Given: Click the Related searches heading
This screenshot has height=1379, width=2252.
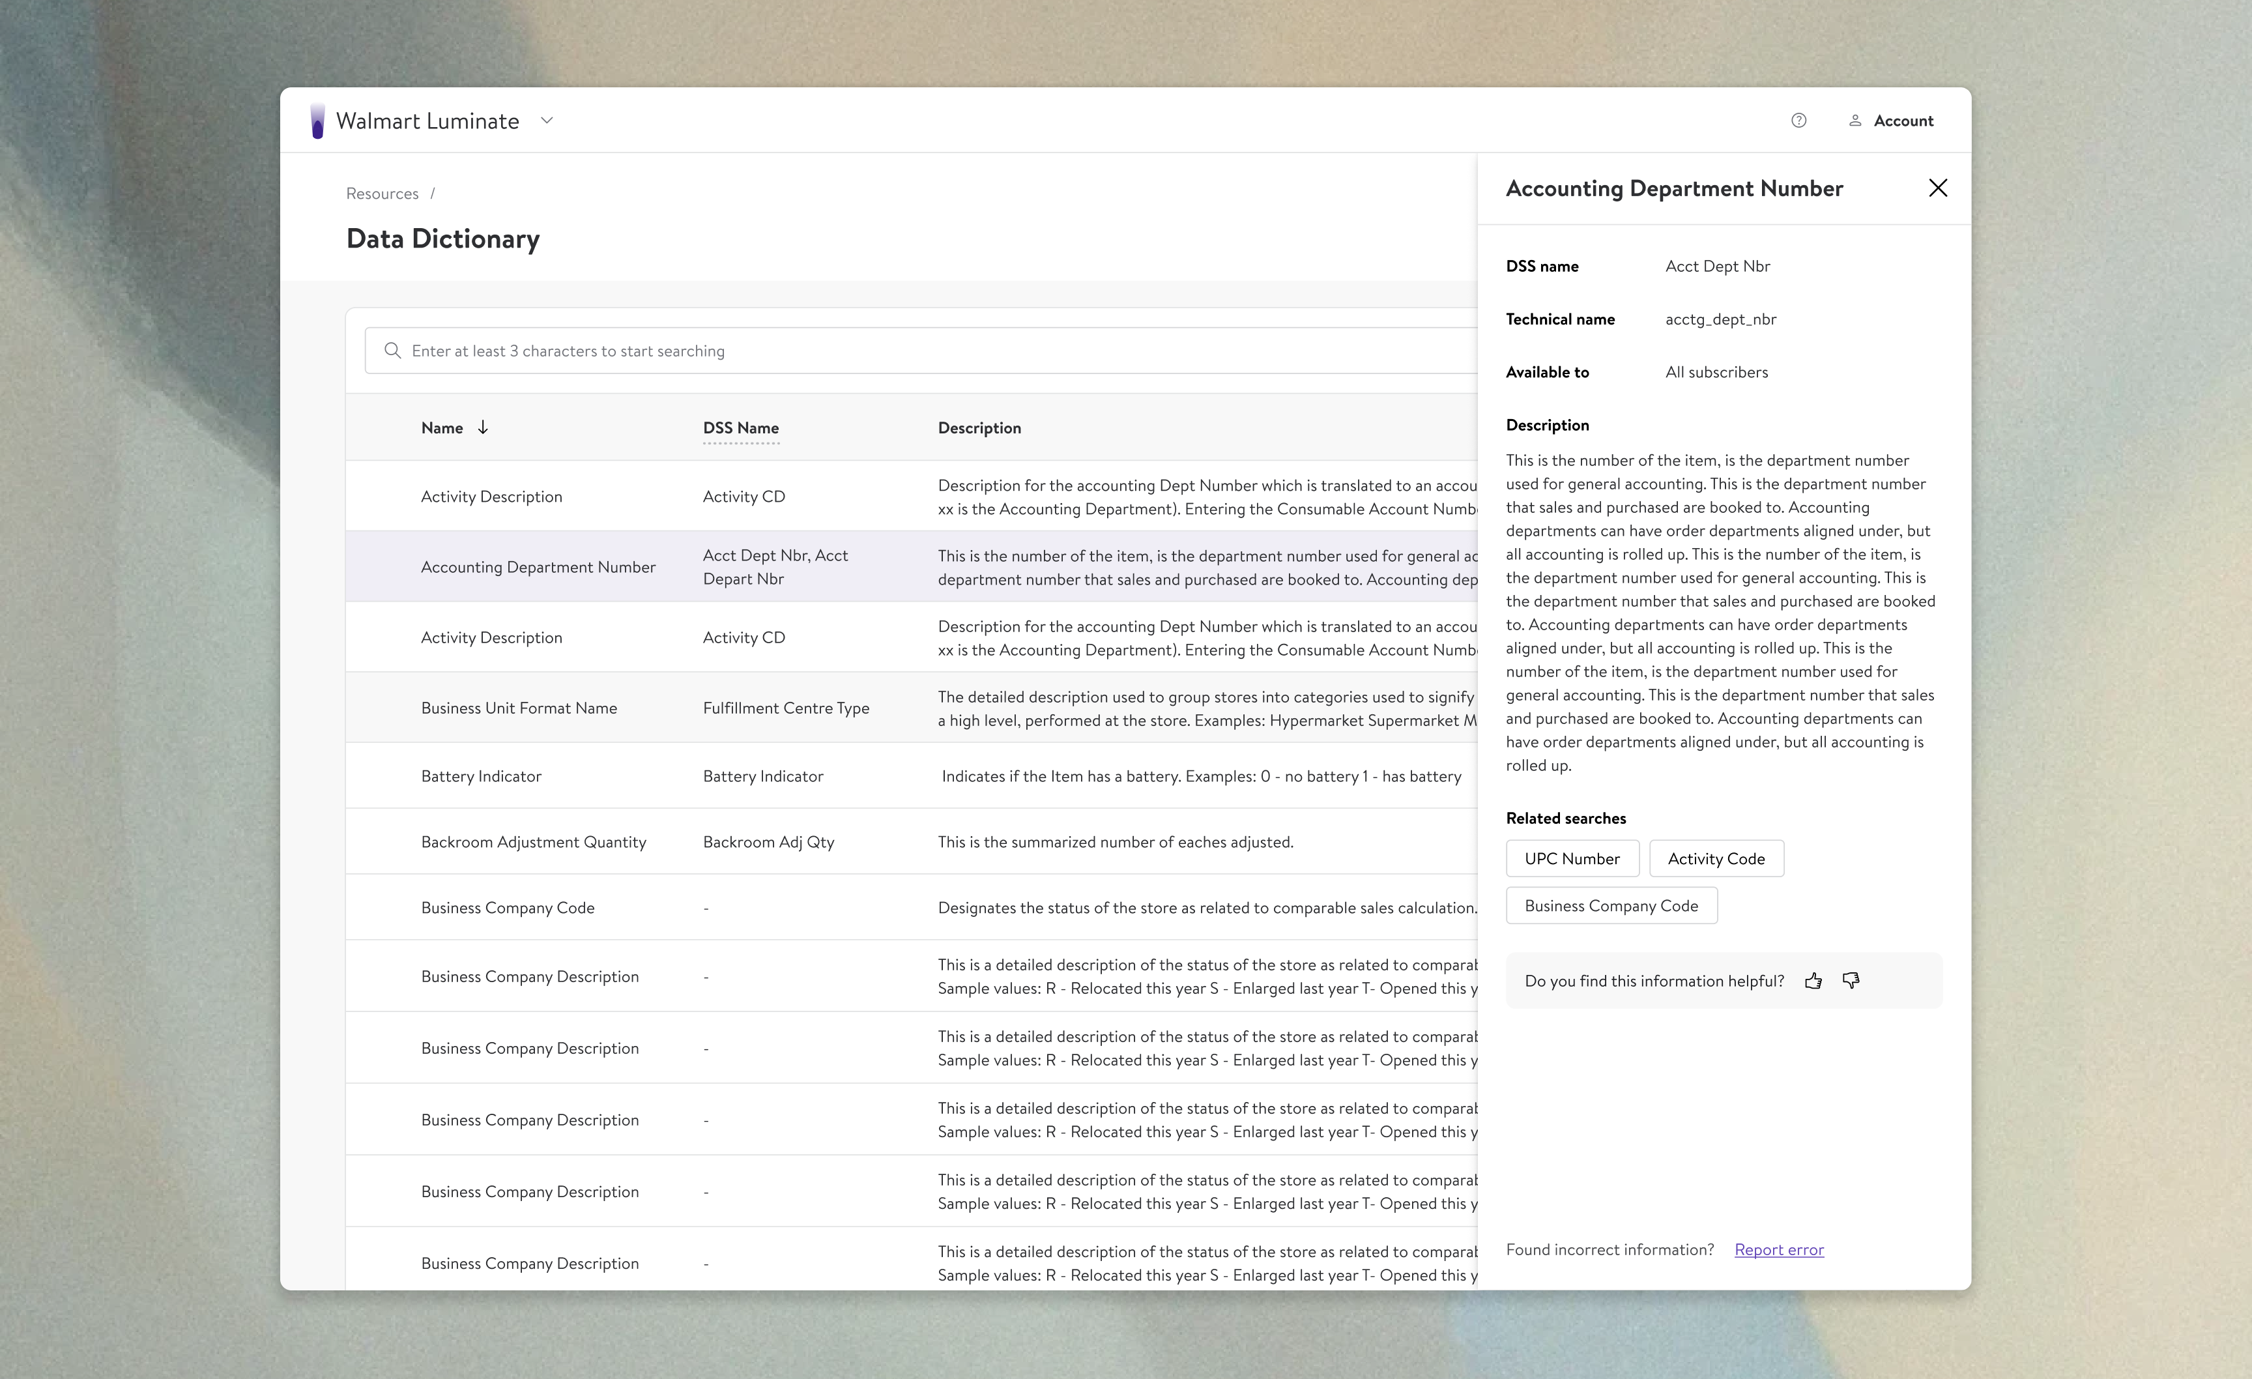Looking at the screenshot, I should (1566, 818).
